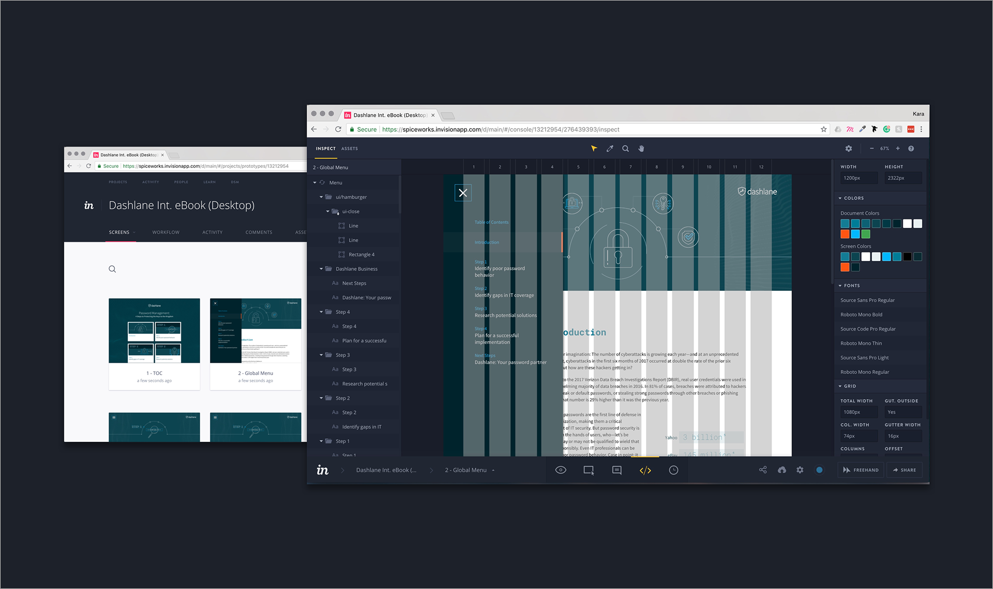Select Rectangle 4 layer
This screenshot has width=993, height=589.
tap(362, 254)
